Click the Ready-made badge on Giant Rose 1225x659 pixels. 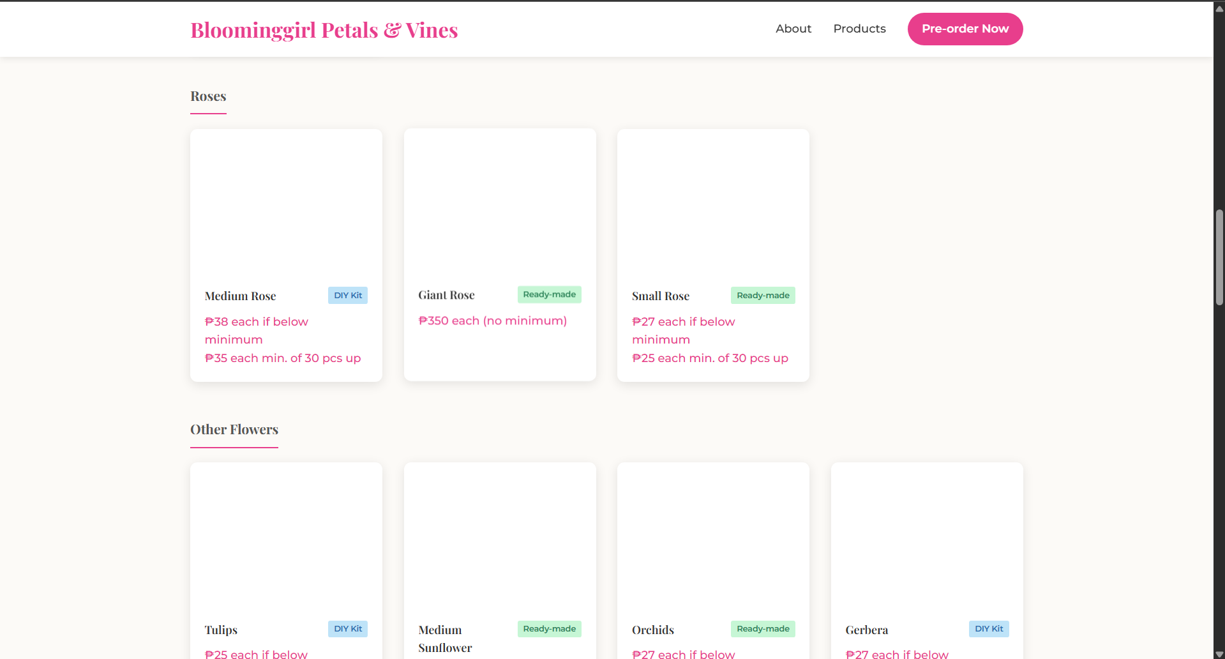(x=549, y=294)
